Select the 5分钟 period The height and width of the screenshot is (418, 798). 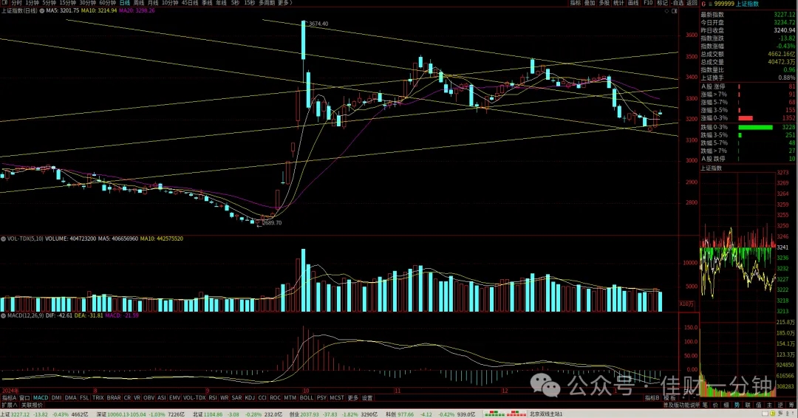pyautogui.click(x=50, y=3)
